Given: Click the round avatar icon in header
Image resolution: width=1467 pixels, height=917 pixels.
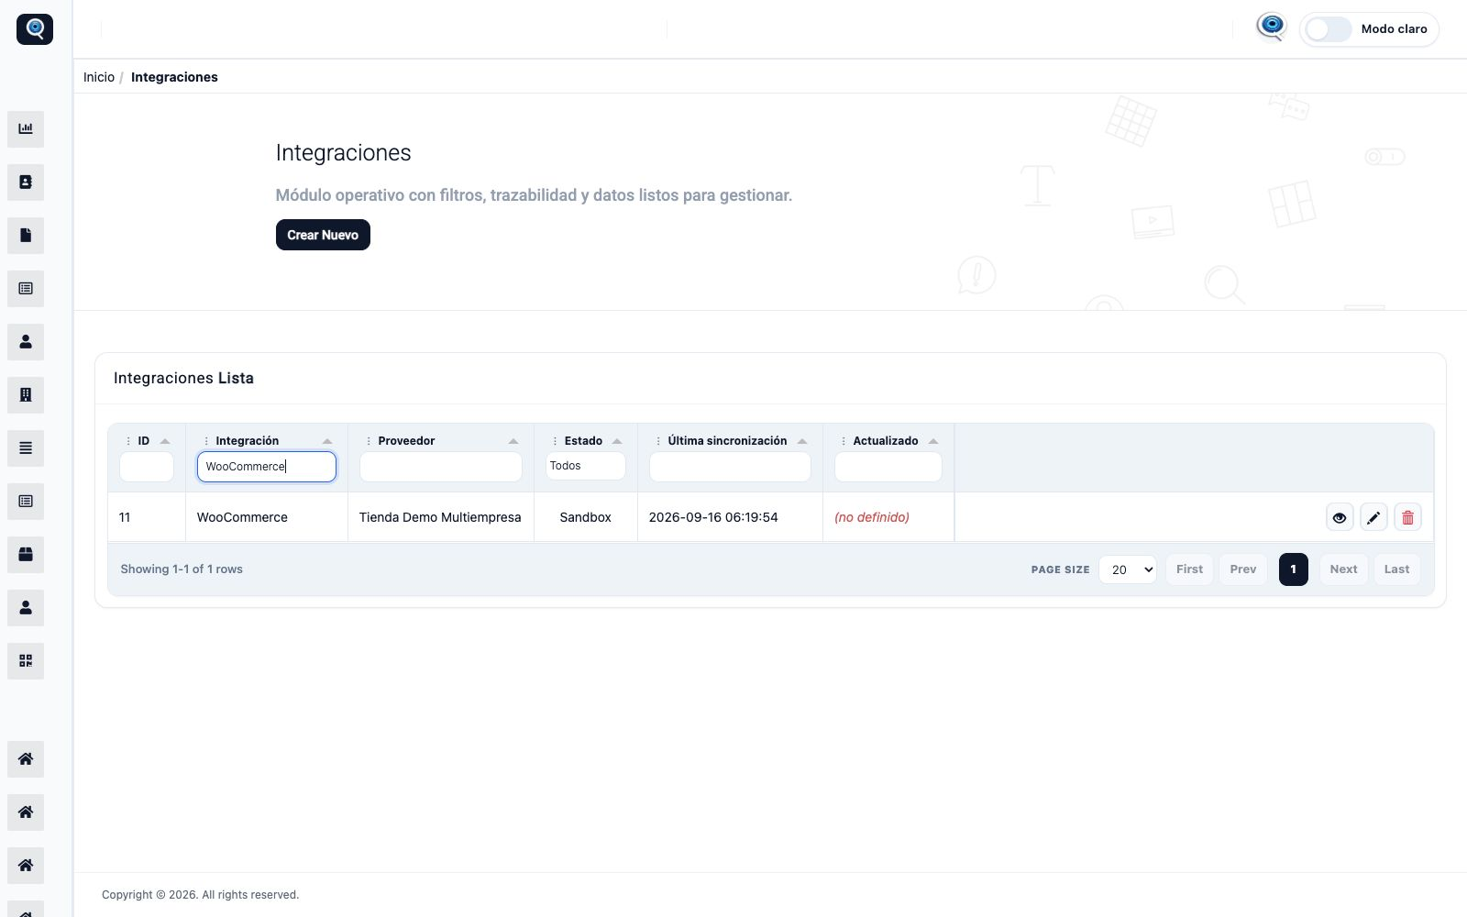Looking at the screenshot, I should pos(1272,28).
